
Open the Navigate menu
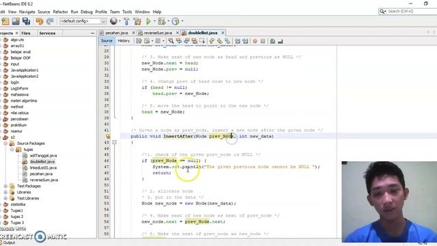27,12
